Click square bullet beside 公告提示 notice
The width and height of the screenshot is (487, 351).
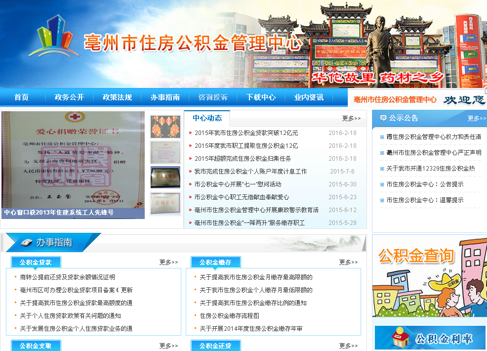[382, 184]
